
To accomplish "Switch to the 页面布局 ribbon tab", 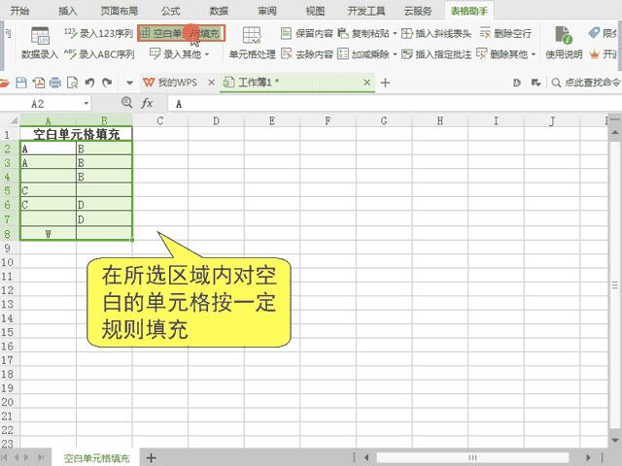I will (x=119, y=11).
